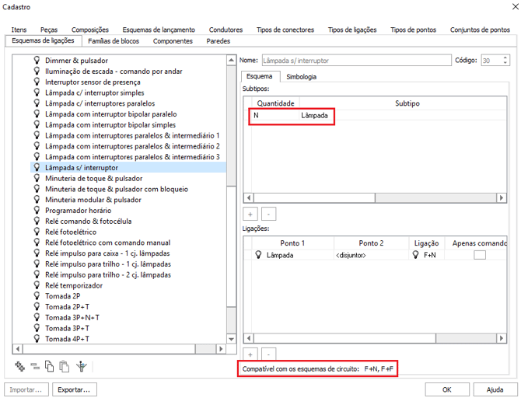Screen dimensions: 521x398
Task: Open the Condutores tab
Action: [226, 30]
